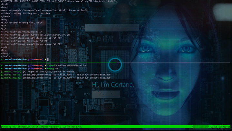
Task: Click the closing </head> tag line
Action: pos(5,16)
